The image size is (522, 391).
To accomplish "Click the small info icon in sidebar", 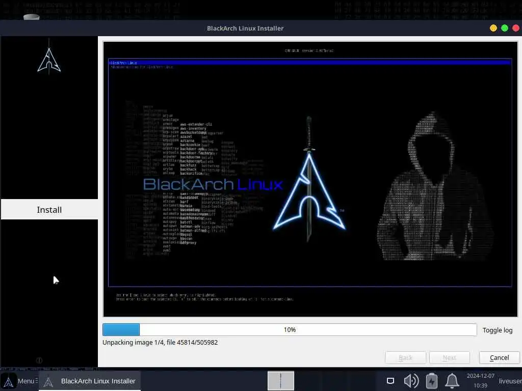I will coord(39,360).
